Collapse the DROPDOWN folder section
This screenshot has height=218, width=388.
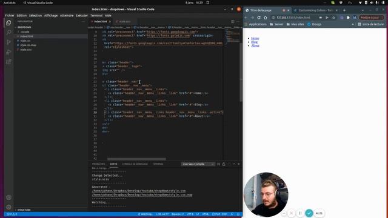point(24,27)
